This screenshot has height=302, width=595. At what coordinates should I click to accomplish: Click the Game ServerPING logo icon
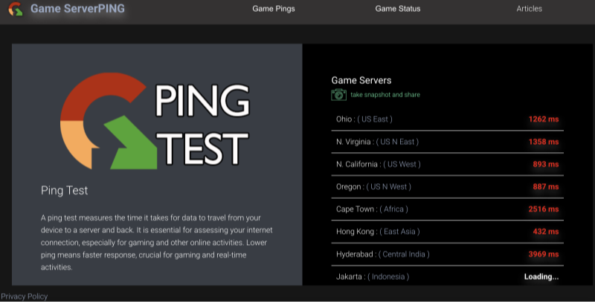[x=16, y=9]
